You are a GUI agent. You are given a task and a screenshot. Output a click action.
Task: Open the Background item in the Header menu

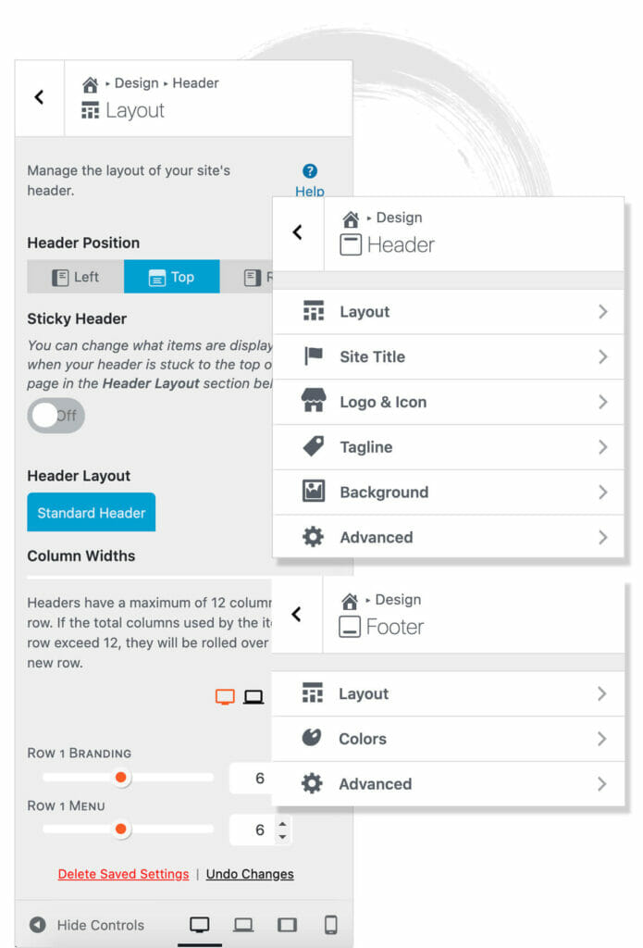[x=449, y=493]
